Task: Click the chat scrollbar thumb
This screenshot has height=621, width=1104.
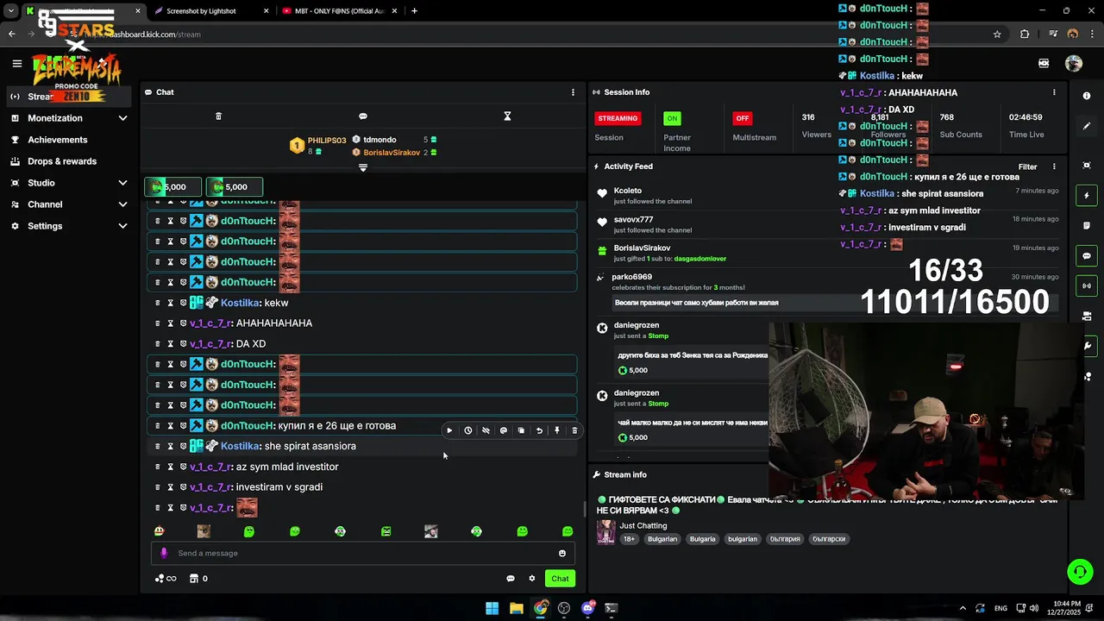Action: (586, 510)
